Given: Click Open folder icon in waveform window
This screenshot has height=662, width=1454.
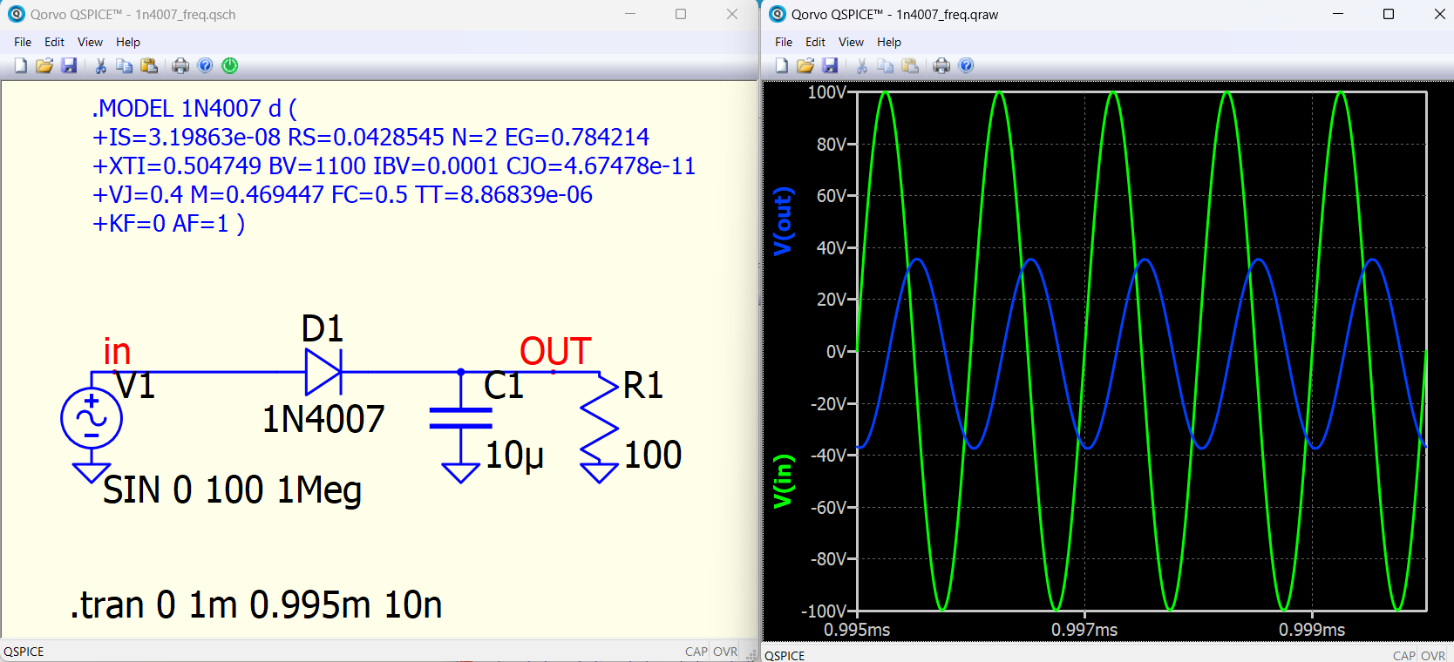Looking at the screenshot, I should click(805, 65).
